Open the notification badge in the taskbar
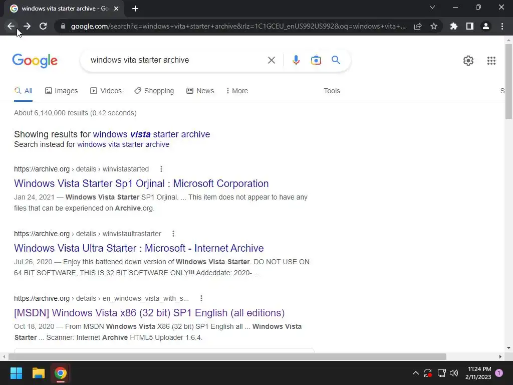513x385 pixels. pyautogui.click(x=499, y=373)
